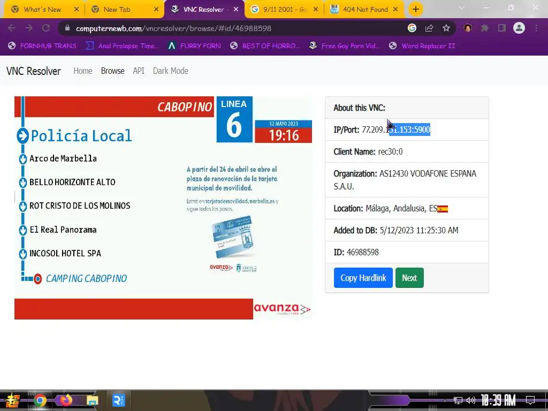Click the browser forward arrow
The image size is (548, 411).
[29, 28]
